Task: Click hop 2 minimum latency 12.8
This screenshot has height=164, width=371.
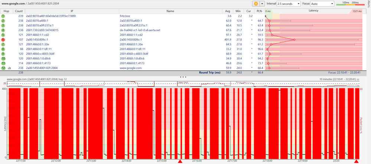Action: coord(239,20)
